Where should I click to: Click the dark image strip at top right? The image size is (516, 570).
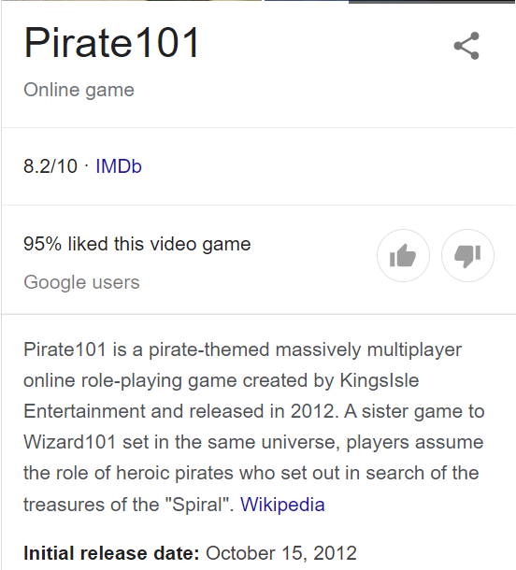tap(432, 2)
